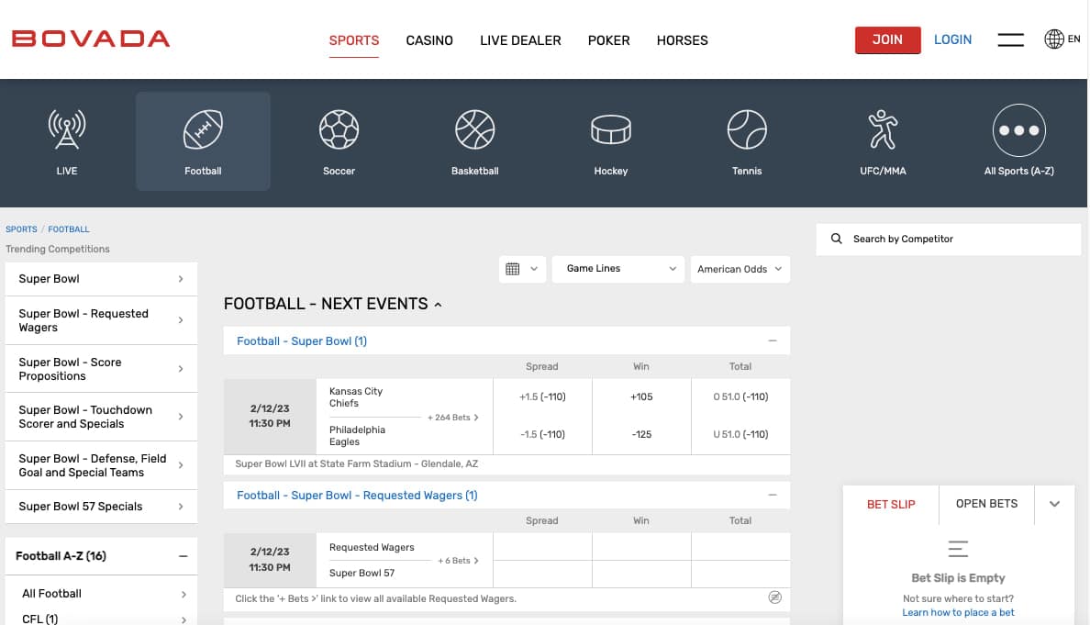Click Philadelphia Eagles team name
Image resolution: width=1090 pixels, height=625 pixels.
click(357, 436)
